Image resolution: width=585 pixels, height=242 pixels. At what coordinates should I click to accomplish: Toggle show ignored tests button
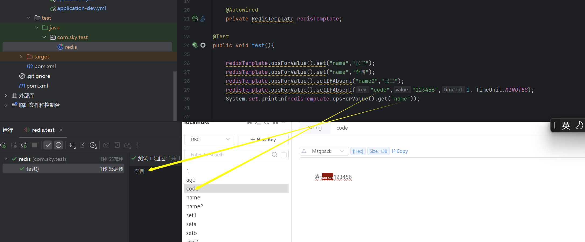[59, 145]
